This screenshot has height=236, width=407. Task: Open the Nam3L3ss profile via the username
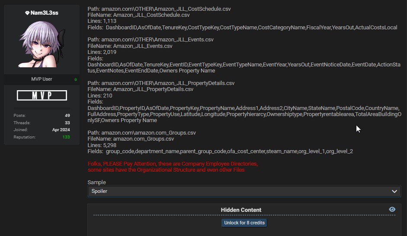44,13
